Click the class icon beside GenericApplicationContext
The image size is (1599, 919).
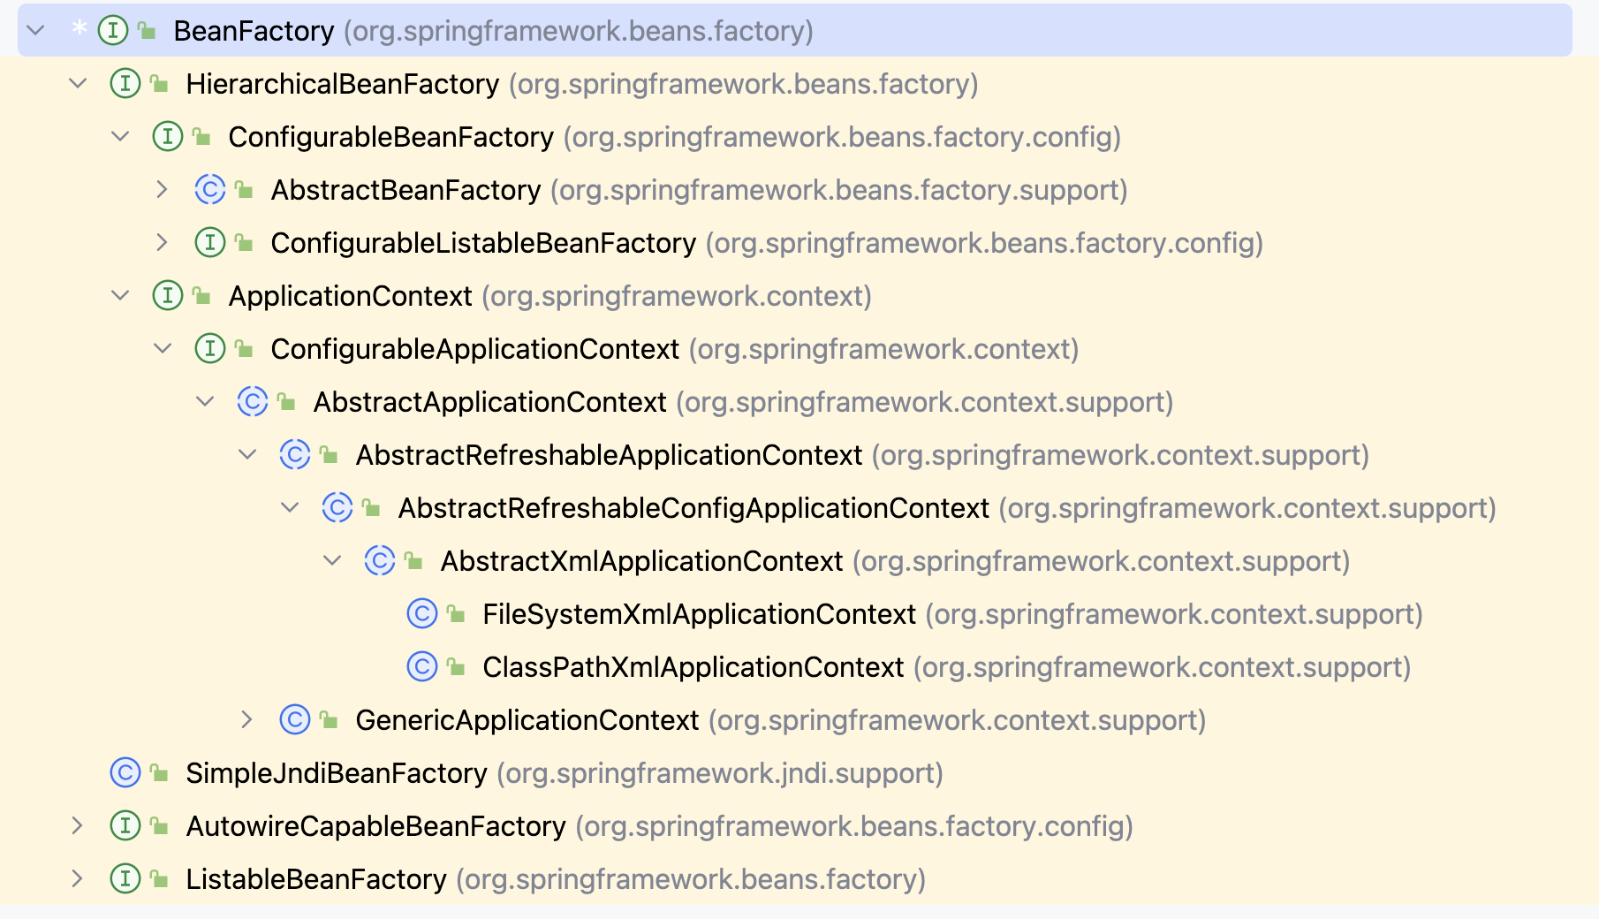click(295, 720)
